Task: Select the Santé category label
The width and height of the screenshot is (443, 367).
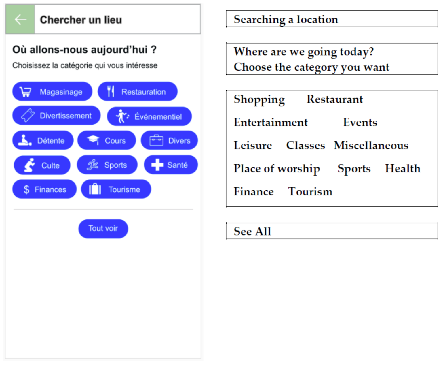Action: point(177,165)
